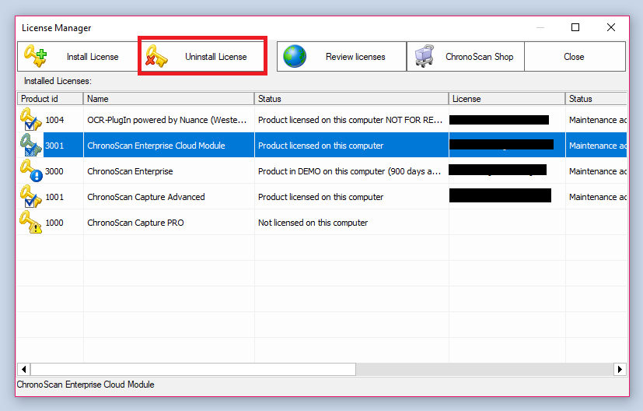This screenshot has height=411, width=643.
Task: Click the Uninstall License key icon
Action: pyautogui.click(x=156, y=56)
